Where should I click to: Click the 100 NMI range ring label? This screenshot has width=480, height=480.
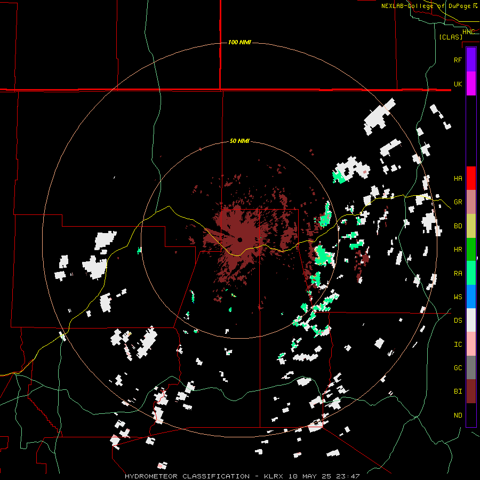point(239,42)
